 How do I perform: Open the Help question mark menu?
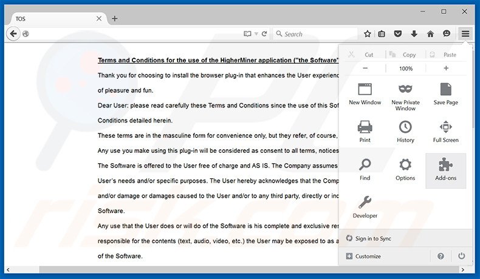[x=441, y=256]
